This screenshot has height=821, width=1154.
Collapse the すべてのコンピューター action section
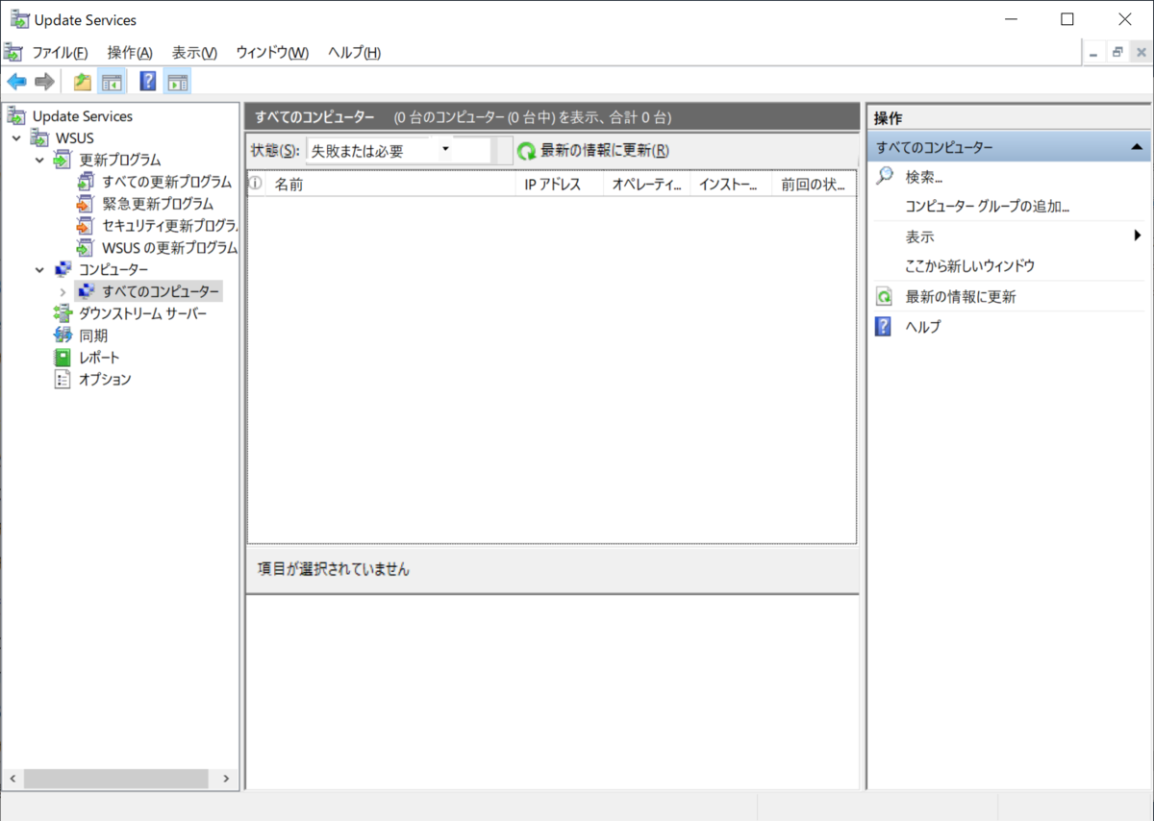pos(1137,147)
